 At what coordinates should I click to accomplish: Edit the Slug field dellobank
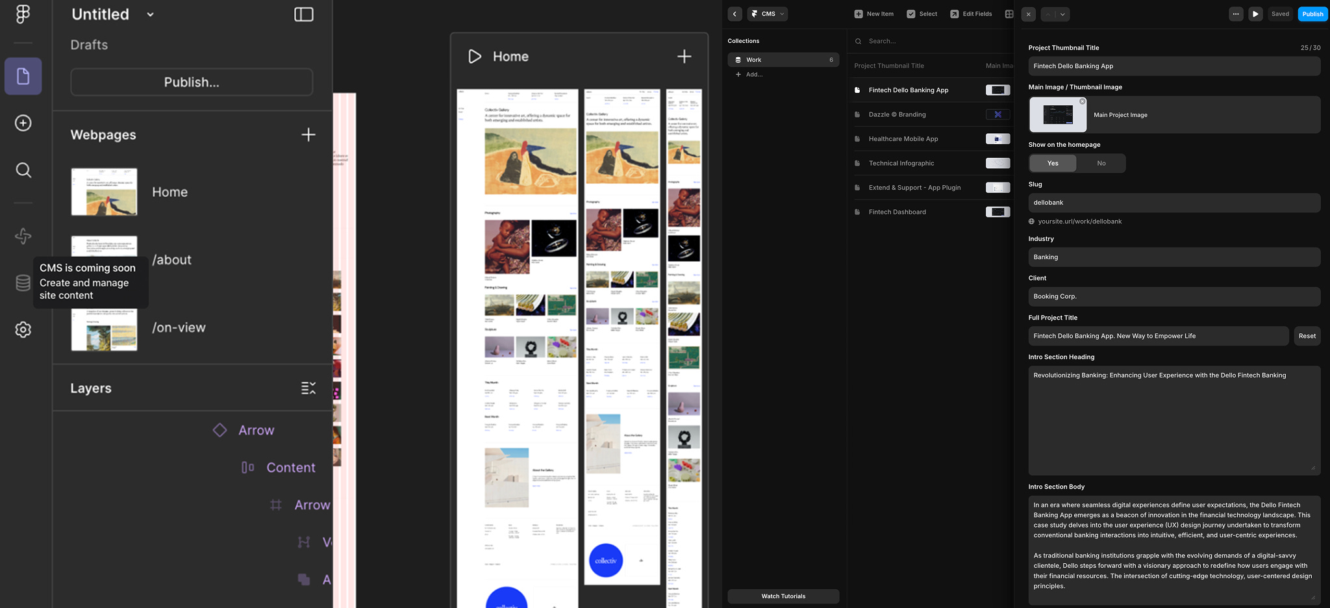tap(1174, 203)
